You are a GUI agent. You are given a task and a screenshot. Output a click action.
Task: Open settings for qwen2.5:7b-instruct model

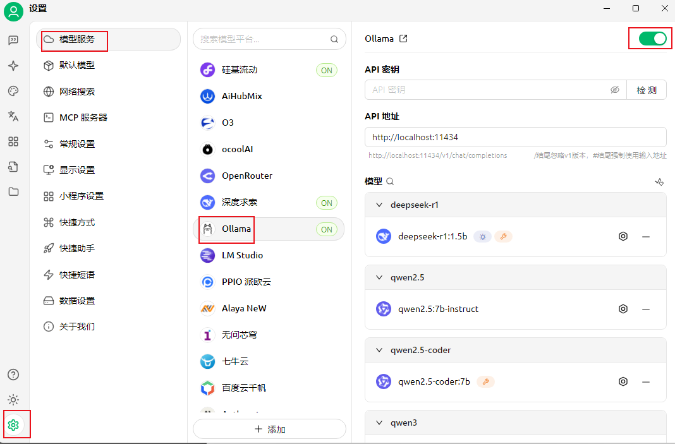pos(623,309)
